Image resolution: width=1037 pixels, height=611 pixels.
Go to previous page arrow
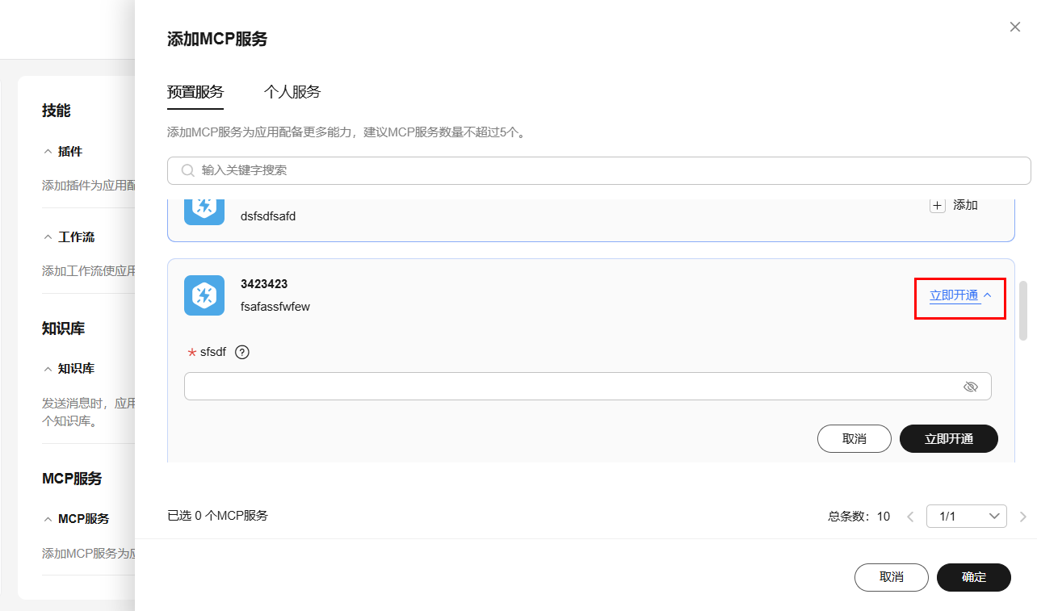pyautogui.click(x=910, y=517)
